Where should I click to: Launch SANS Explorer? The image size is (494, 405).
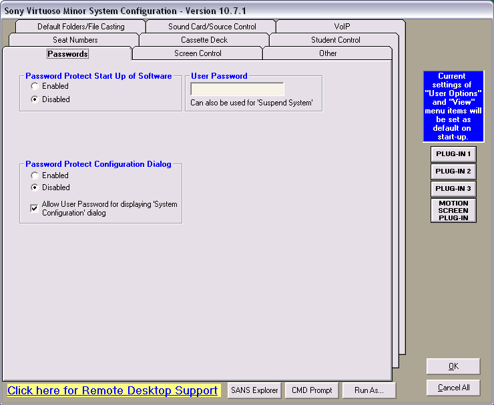pyautogui.click(x=254, y=390)
